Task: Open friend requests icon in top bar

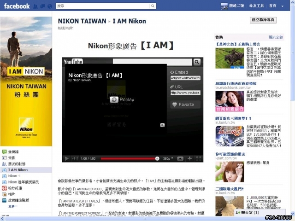Action: (x=35, y=6)
